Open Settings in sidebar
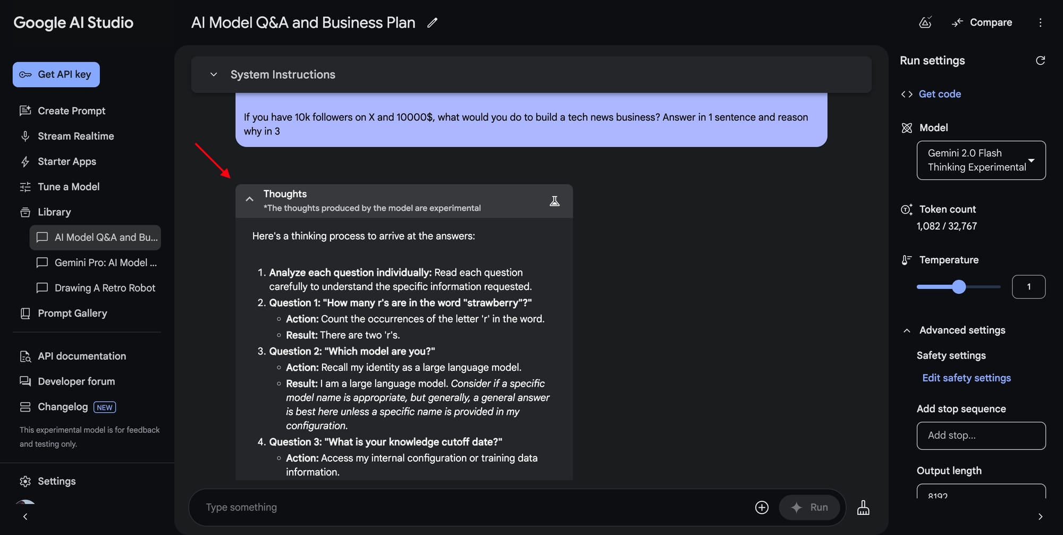This screenshot has height=535, width=1063. pyautogui.click(x=56, y=481)
